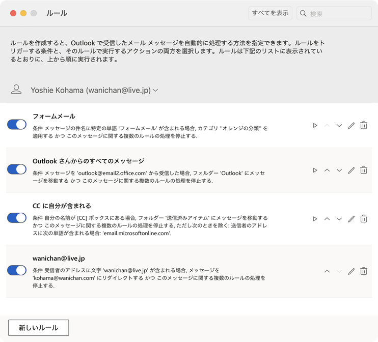Edit the CC に自分が含まれる rule
This screenshot has height=342, width=378.
point(351,219)
